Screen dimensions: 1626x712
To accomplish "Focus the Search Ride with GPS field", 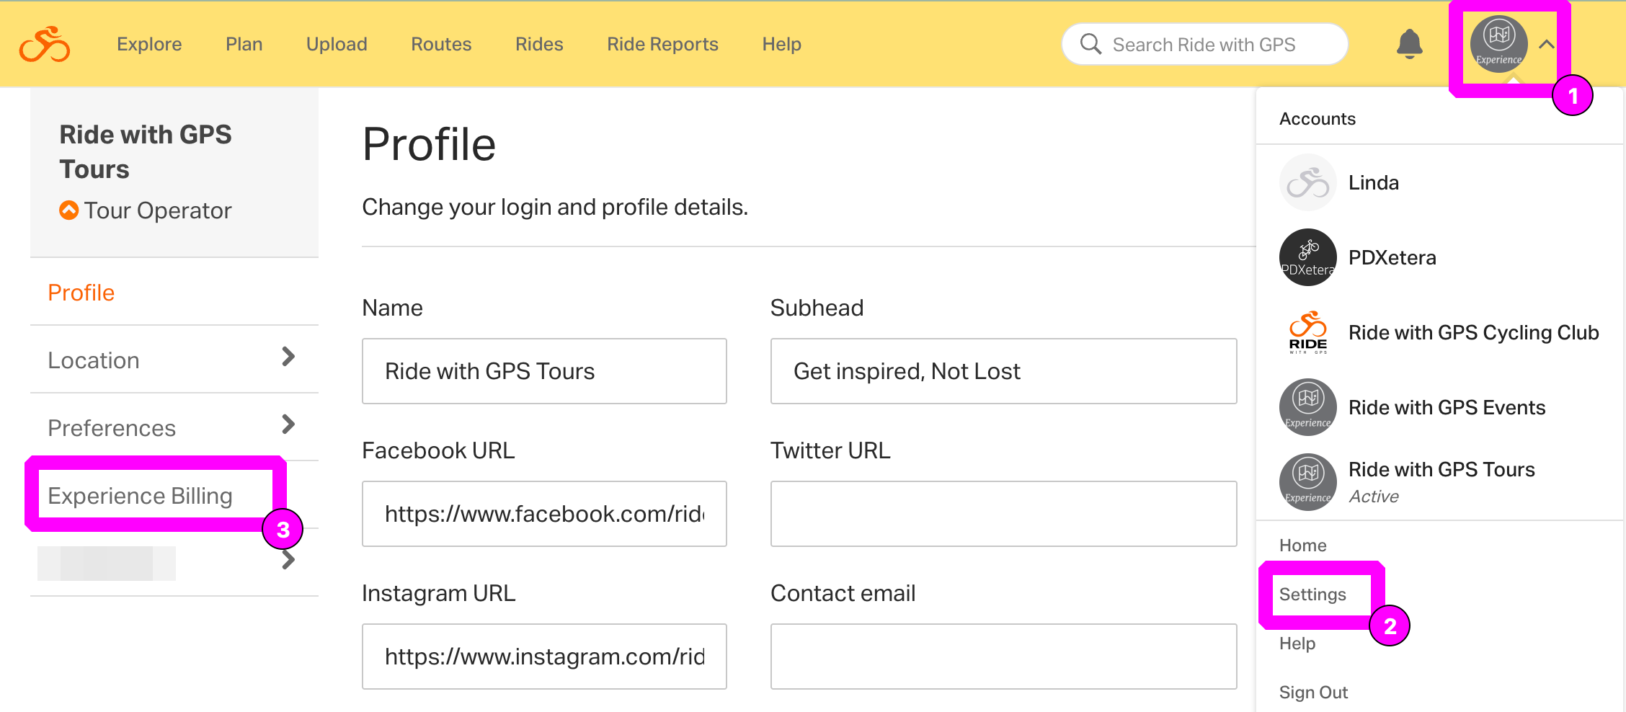I will click(x=1204, y=44).
